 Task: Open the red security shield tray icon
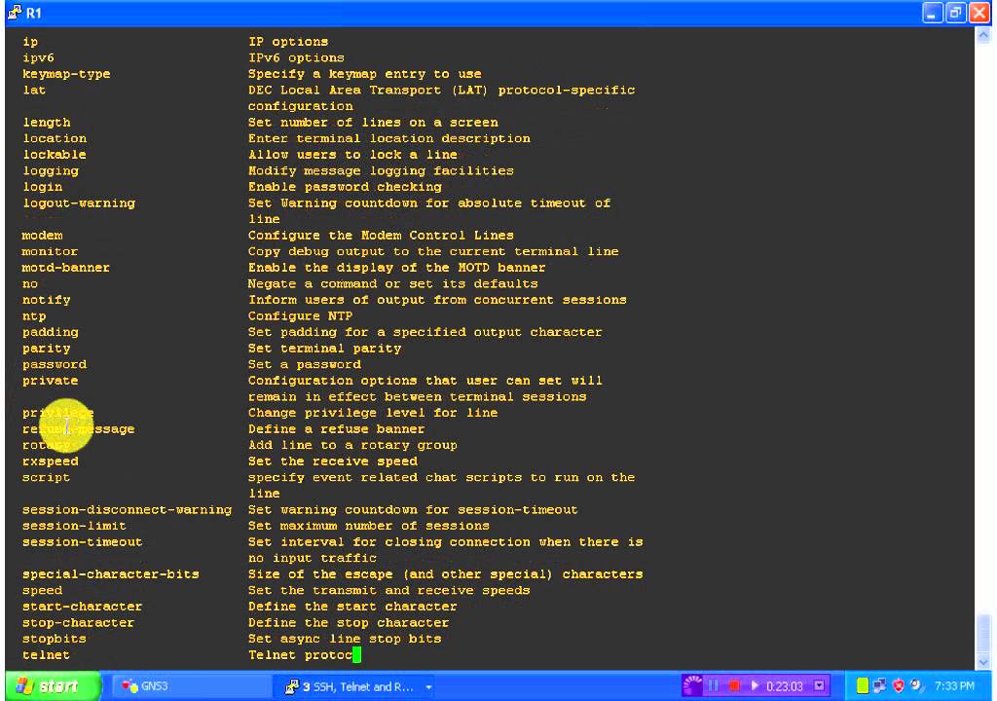(899, 685)
